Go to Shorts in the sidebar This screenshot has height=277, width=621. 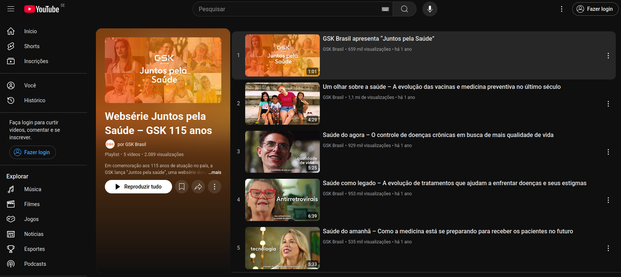coord(32,46)
